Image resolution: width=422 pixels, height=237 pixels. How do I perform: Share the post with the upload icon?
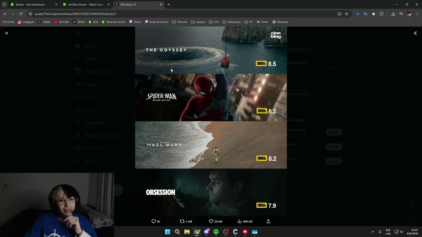(x=268, y=221)
